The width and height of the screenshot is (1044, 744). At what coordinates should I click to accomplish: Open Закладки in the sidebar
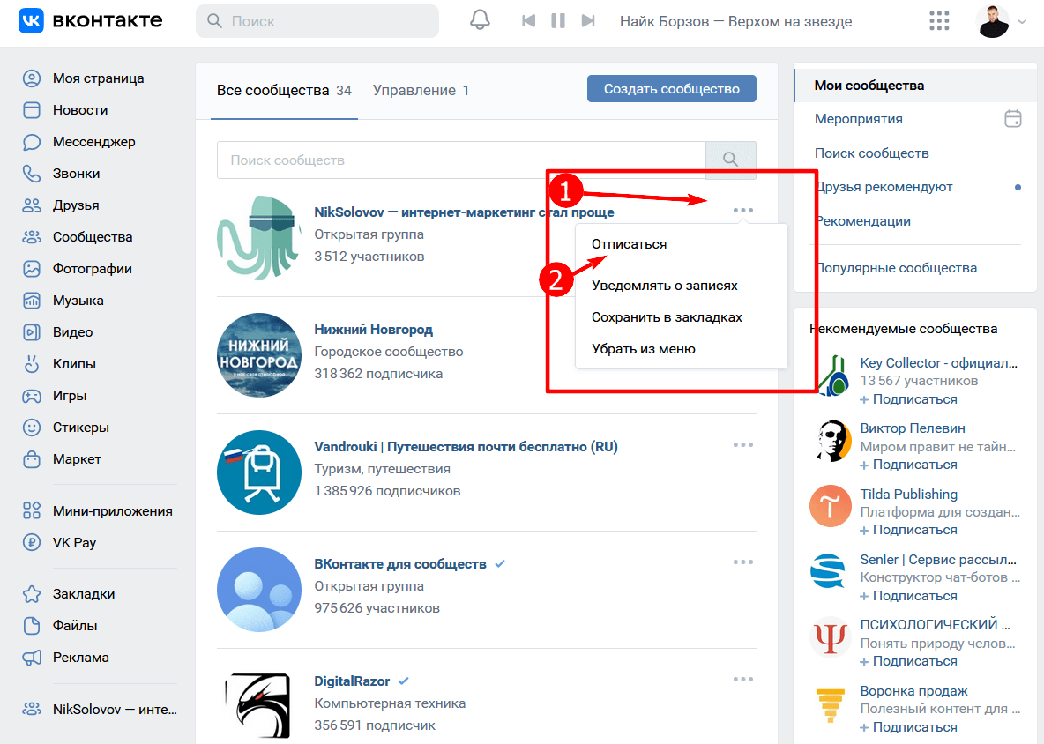[83, 593]
